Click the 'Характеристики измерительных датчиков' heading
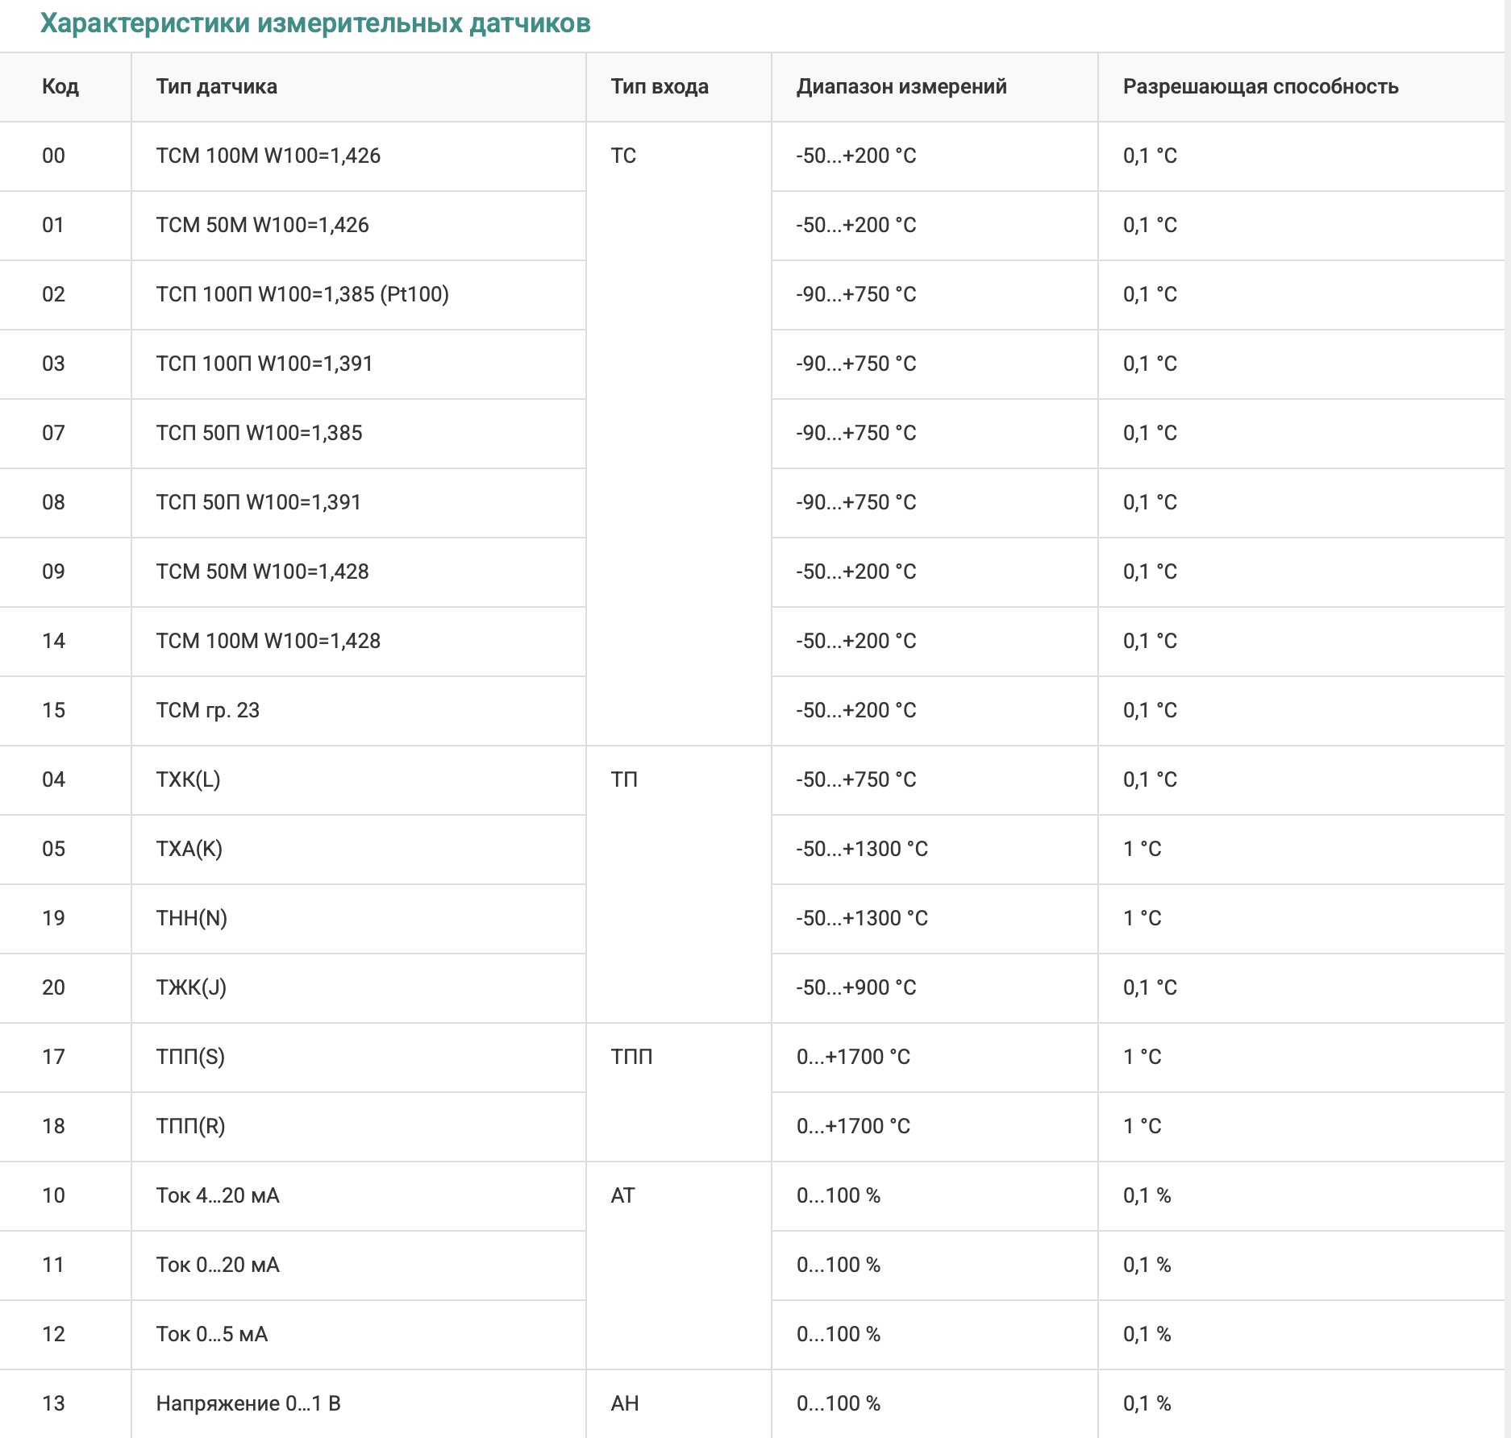The image size is (1511, 1438). pyautogui.click(x=315, y=23)
